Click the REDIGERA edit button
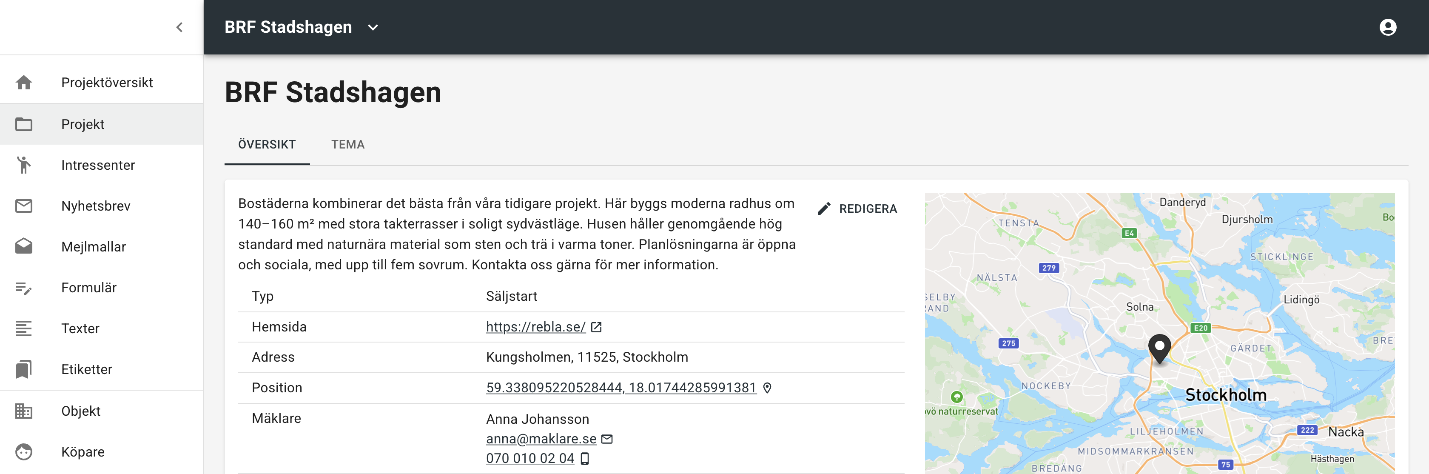The image size is (1429, 474). pyautogui.click(x=857, y=208)
